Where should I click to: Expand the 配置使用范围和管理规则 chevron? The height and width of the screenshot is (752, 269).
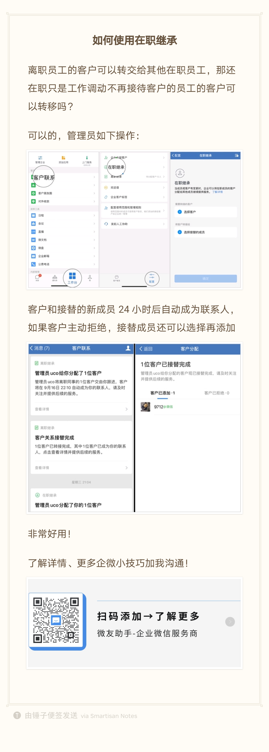click(x=164, y=210)
